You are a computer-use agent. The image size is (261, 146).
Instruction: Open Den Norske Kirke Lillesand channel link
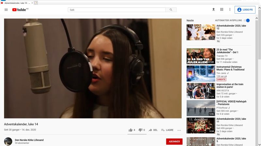pyautogui.click(x=29, y=140)
